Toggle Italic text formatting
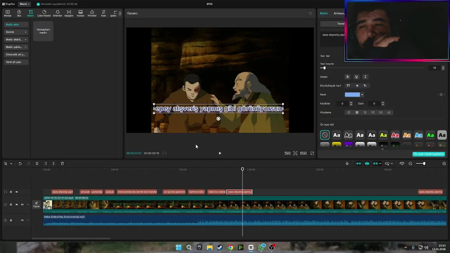Screen dimensions: 450x253 coord(365,77)
